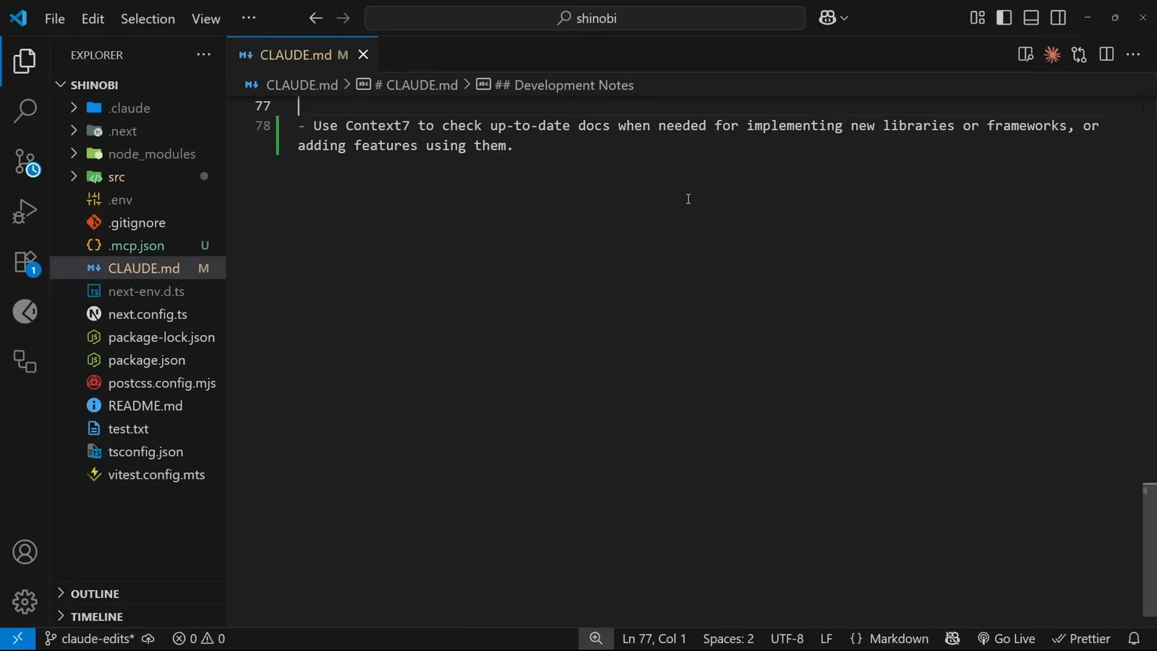
Task: Toggle Primary Side Bar visibility
Action: coord(1004,18)
